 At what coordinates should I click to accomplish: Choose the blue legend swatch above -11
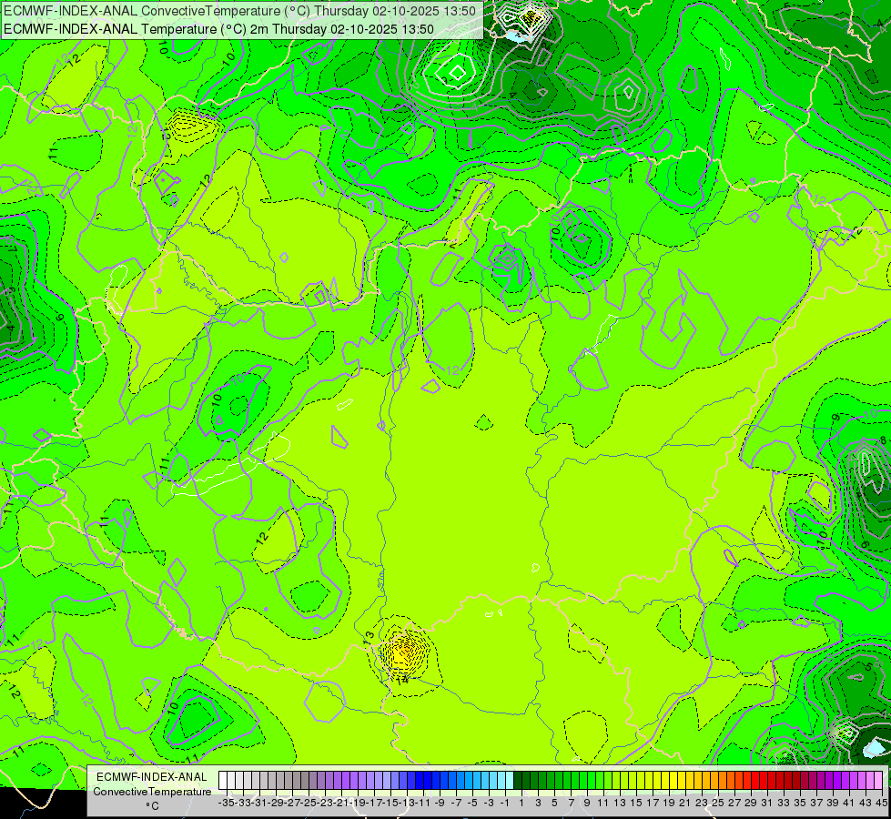(x=420, y=780)
